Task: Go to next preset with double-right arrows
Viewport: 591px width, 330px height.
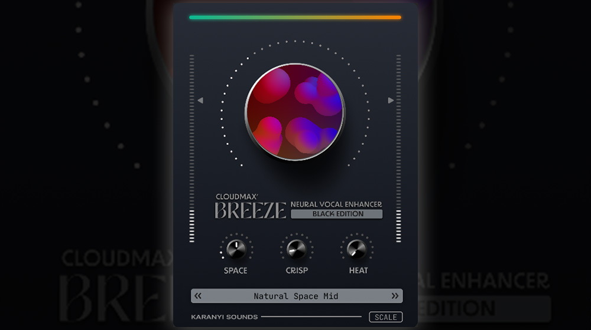Action: click(395, 296)
